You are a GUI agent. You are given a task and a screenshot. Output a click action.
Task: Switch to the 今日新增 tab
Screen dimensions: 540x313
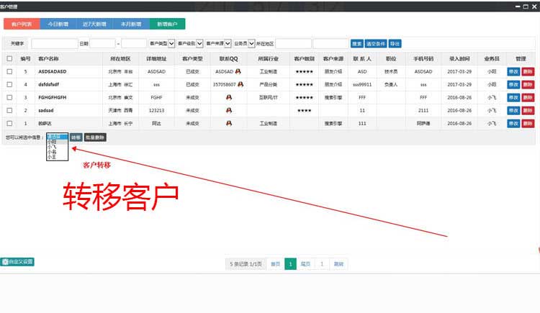coord(58,24)
